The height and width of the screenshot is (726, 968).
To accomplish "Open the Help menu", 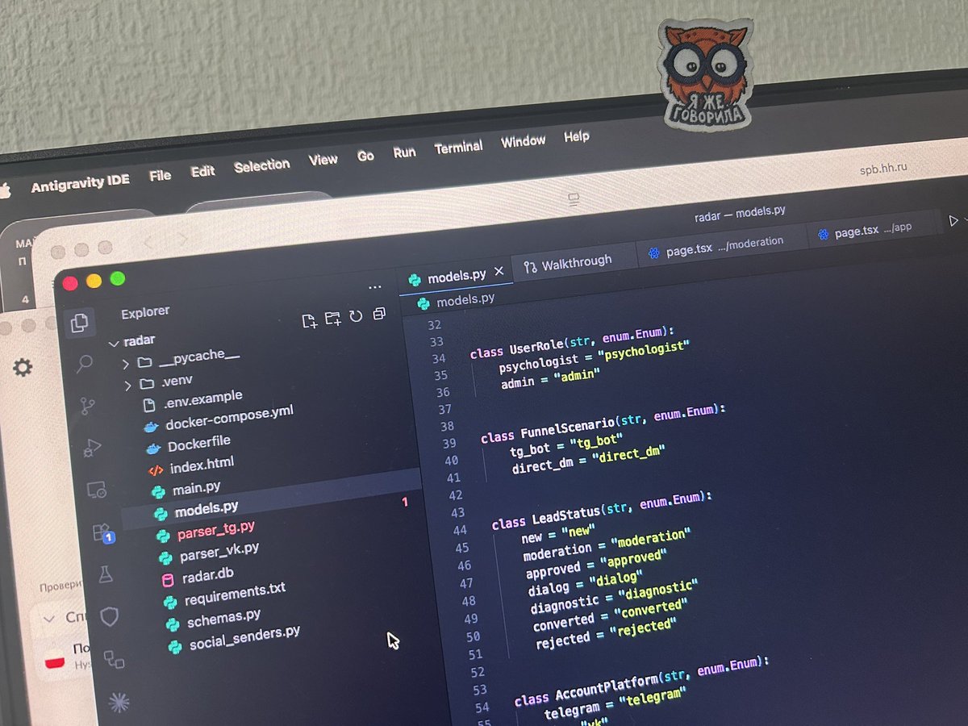I will tap(577, 137).
